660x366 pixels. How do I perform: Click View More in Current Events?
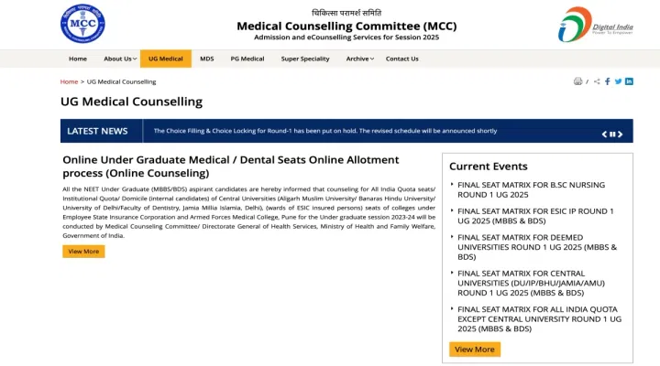point(475,350)
